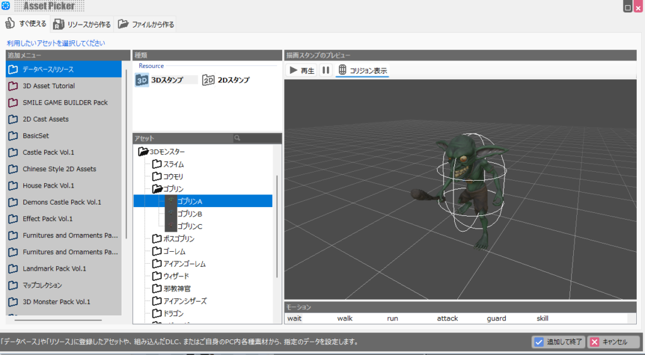The height and width of the screenshot is (355, 645).
Task: Click the play (再生) button icon
Action: point(294,70)
